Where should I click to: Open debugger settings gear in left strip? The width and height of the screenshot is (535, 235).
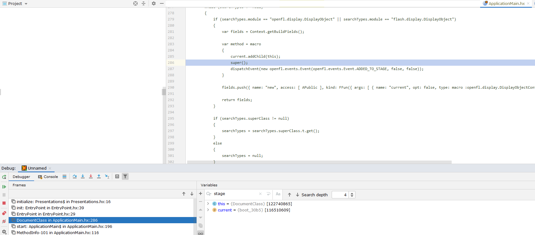coord(4,232)
